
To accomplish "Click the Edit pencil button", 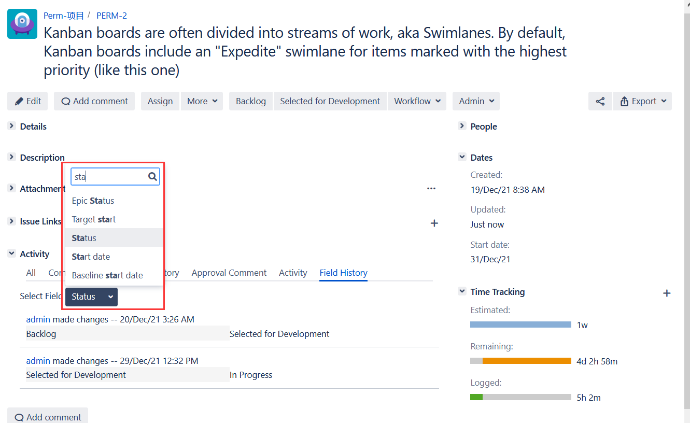I will point(27,101).
